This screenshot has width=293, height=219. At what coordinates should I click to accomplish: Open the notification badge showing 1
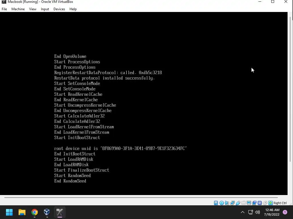pos(285,212)
